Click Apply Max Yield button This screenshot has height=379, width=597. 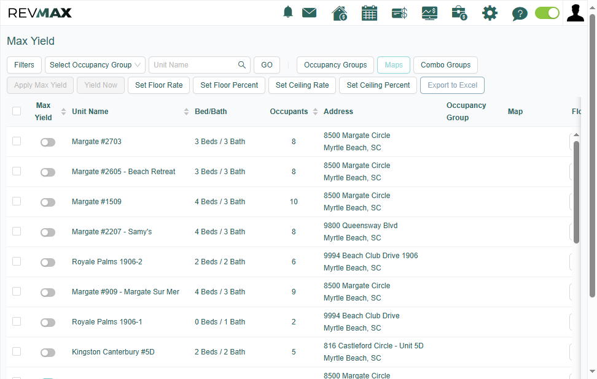tap(41, 85)
